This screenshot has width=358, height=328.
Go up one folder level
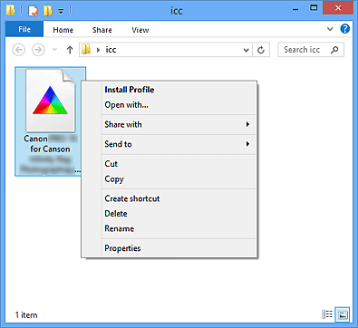(x=70, y=50)
